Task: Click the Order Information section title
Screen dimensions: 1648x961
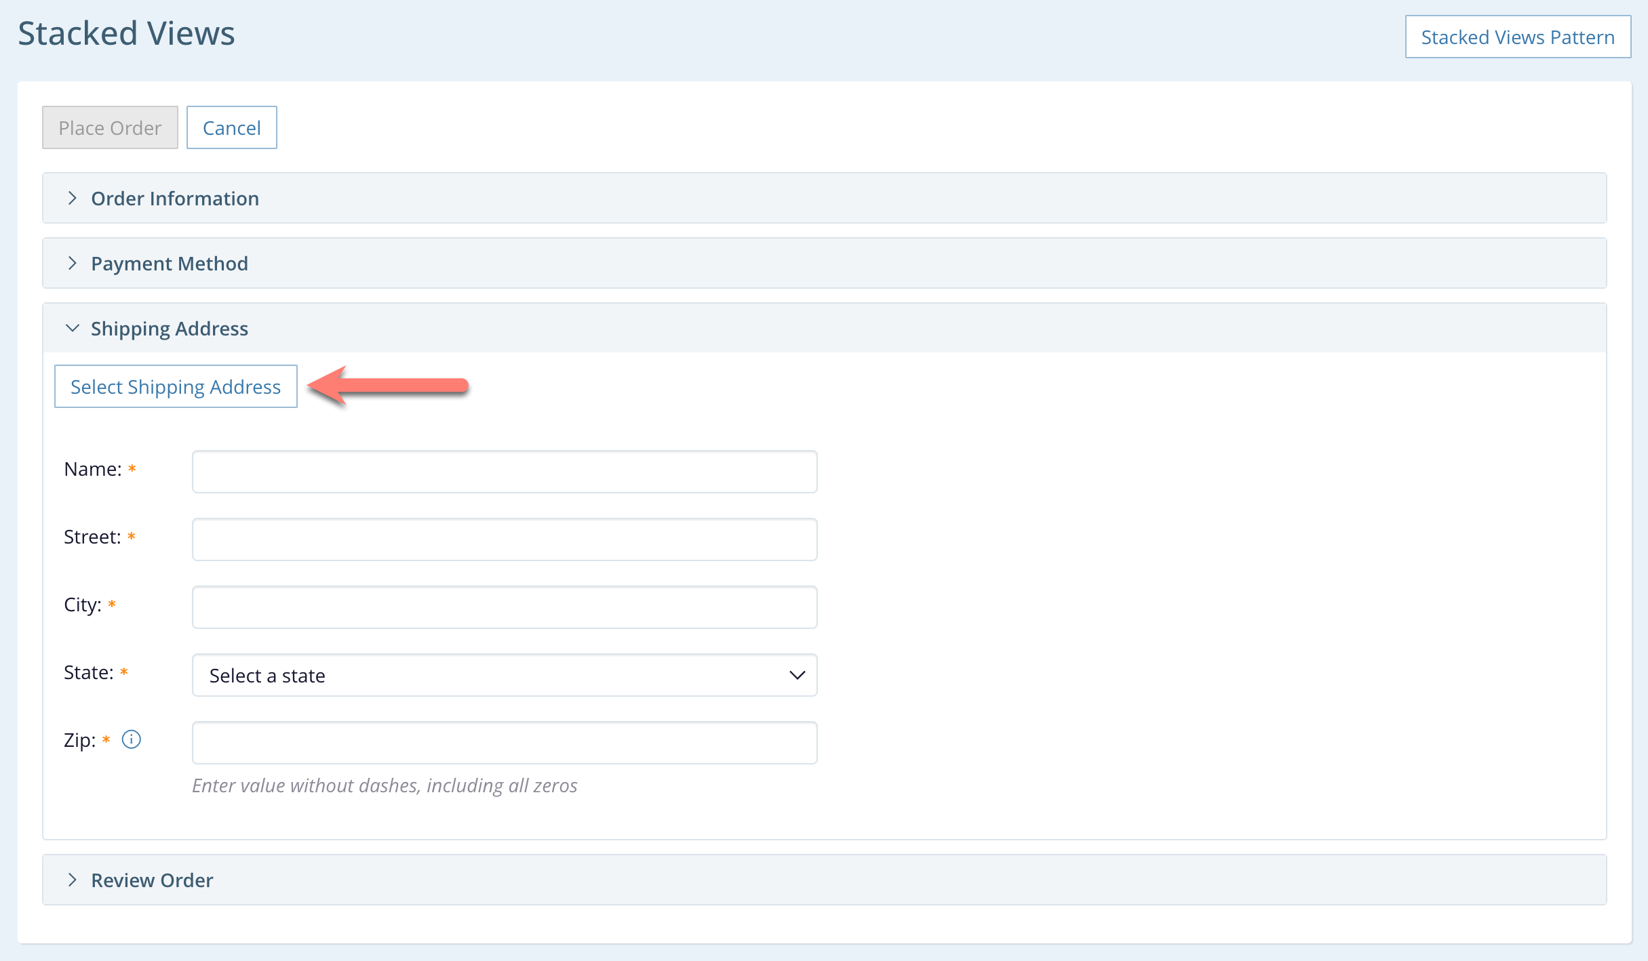Action: [175, 198]
